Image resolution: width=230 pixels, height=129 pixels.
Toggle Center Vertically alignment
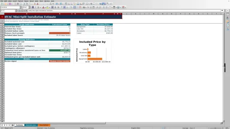[64, 7]
